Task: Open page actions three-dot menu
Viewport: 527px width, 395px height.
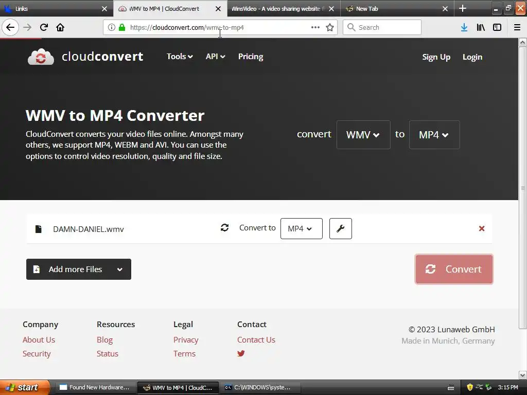Action: 315,27
